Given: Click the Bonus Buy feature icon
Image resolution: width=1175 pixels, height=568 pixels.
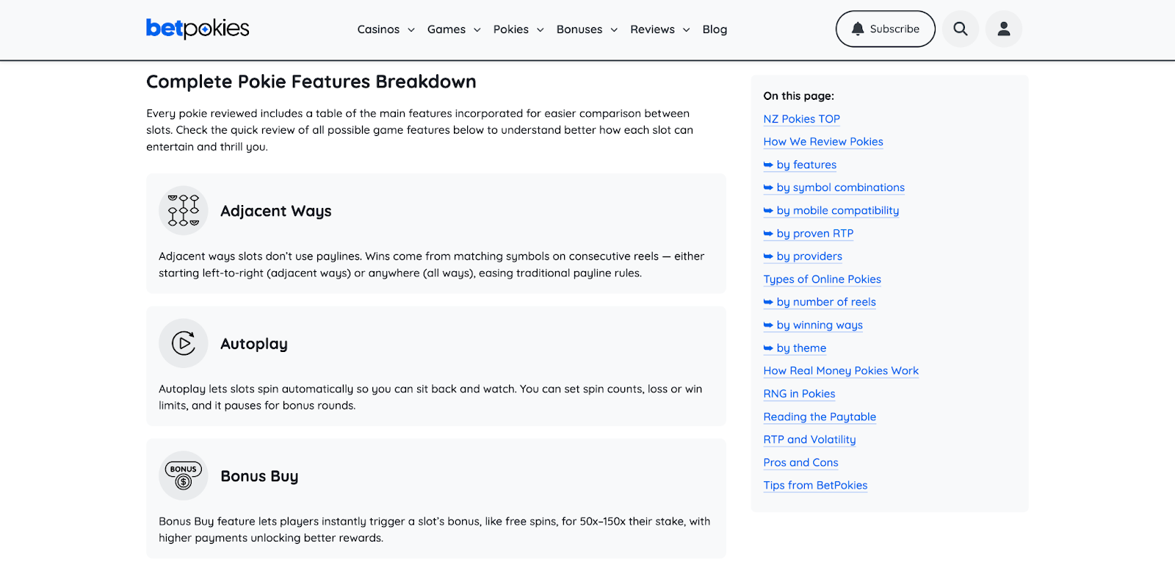Looking at the screenshot, I should tap(184, 476).
